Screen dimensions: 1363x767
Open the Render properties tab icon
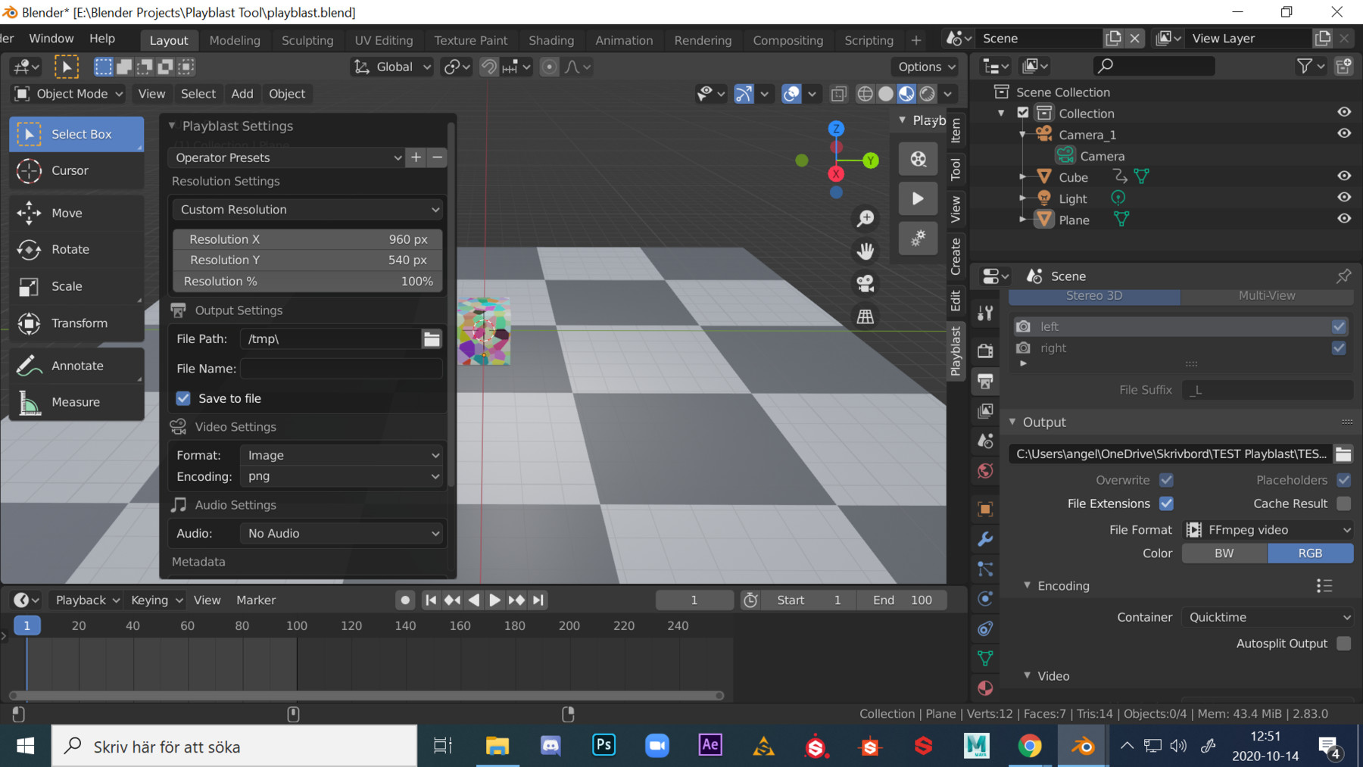(x=985, y=351)
